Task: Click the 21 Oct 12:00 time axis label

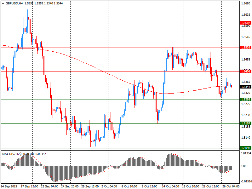Action: pos(211,186)
